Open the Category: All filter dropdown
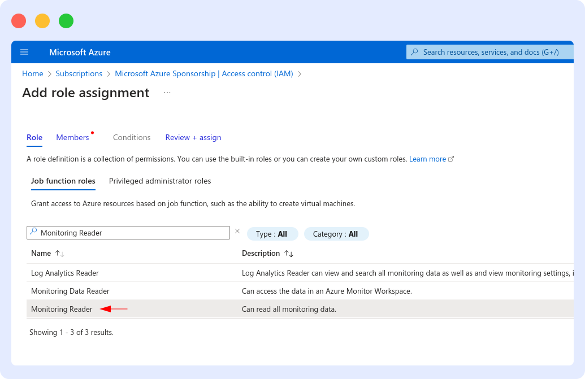Image resolution: width=585 pixels, height=379 pixels. click(x=336, y=233)
